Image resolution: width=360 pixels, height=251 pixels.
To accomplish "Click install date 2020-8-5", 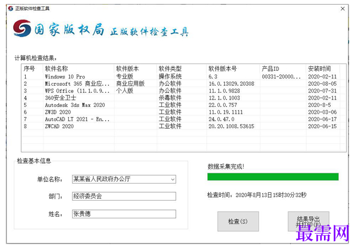I will [x=319, y=105].
